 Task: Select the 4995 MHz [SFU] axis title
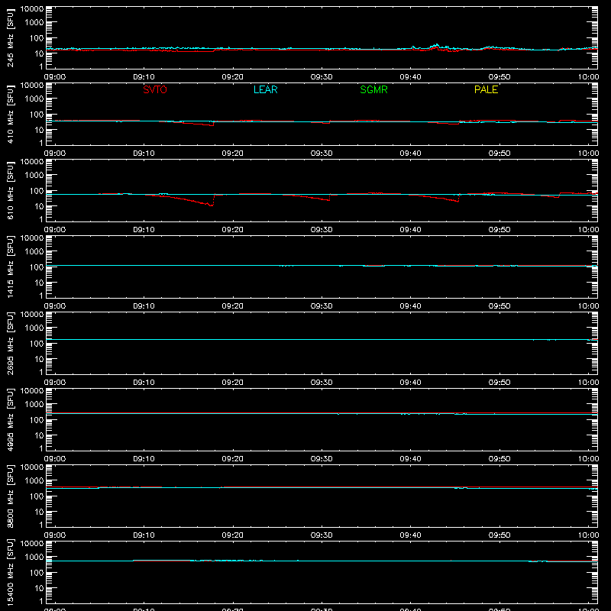click(x=10, y=419)
